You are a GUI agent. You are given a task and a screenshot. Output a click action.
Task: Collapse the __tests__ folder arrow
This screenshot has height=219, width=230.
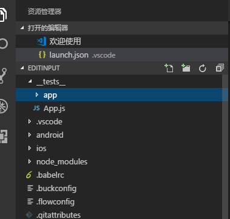[x=30, y=81]
